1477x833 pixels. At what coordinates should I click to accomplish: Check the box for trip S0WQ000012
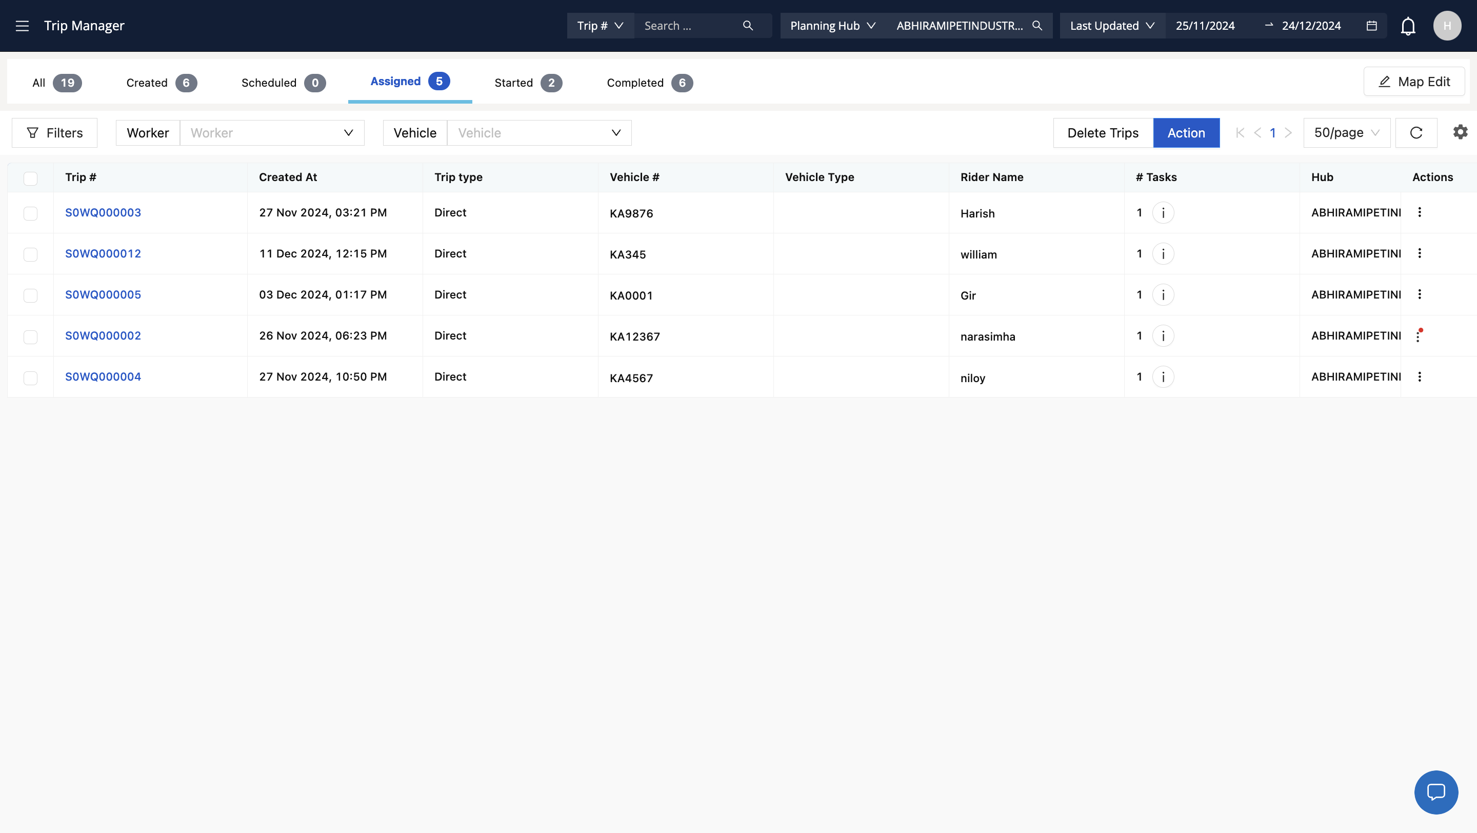click(x=30, y=254)
